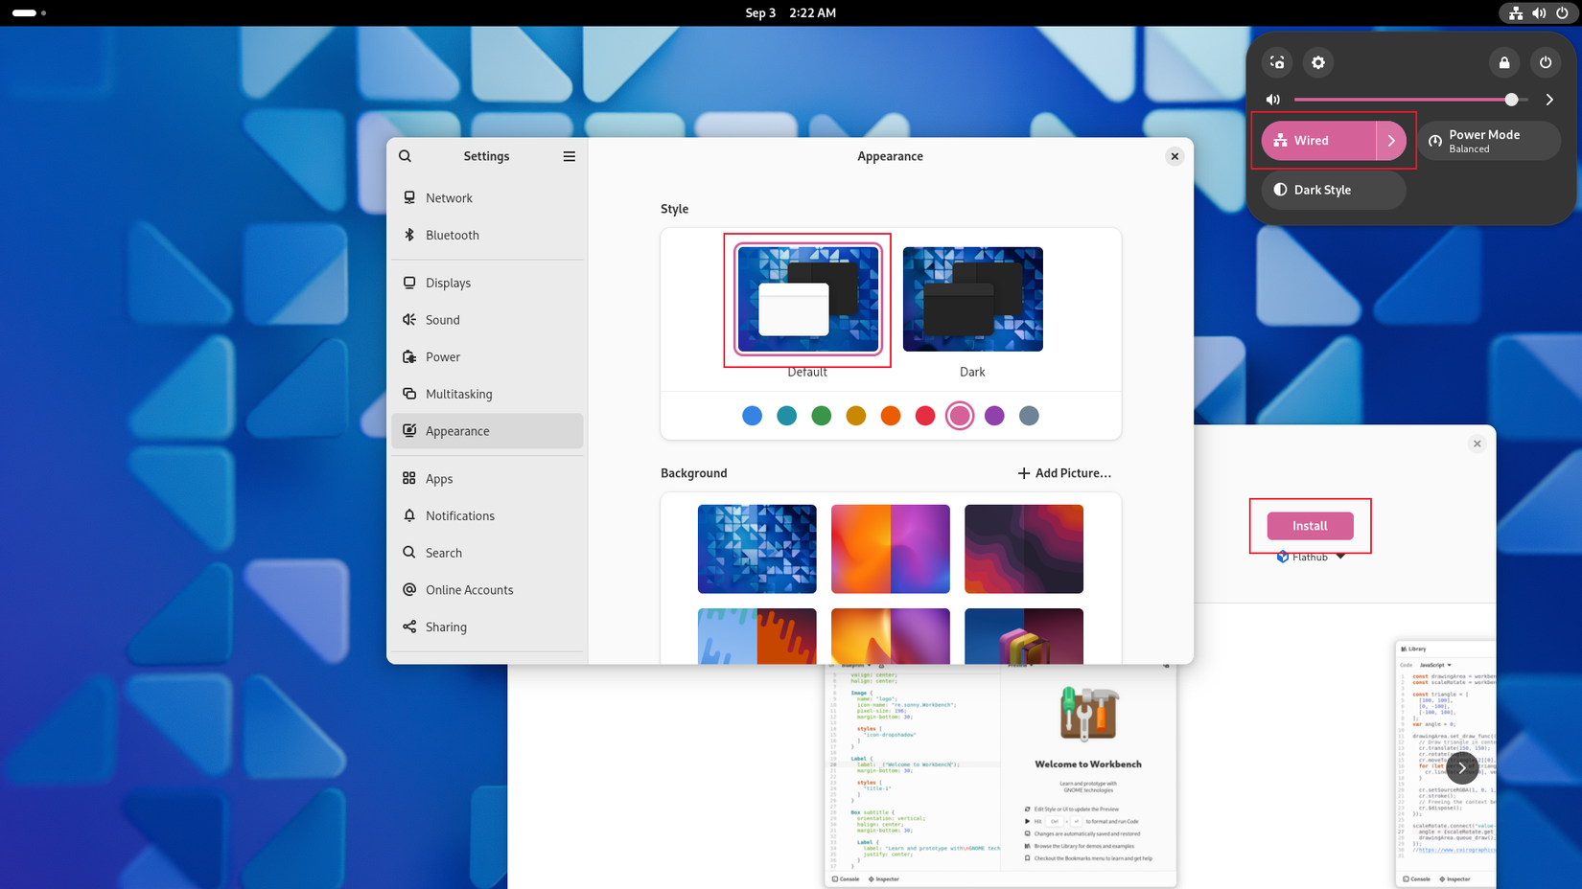
Task: Expand Wired network details with the chevron
Action: click(1391, 140)
